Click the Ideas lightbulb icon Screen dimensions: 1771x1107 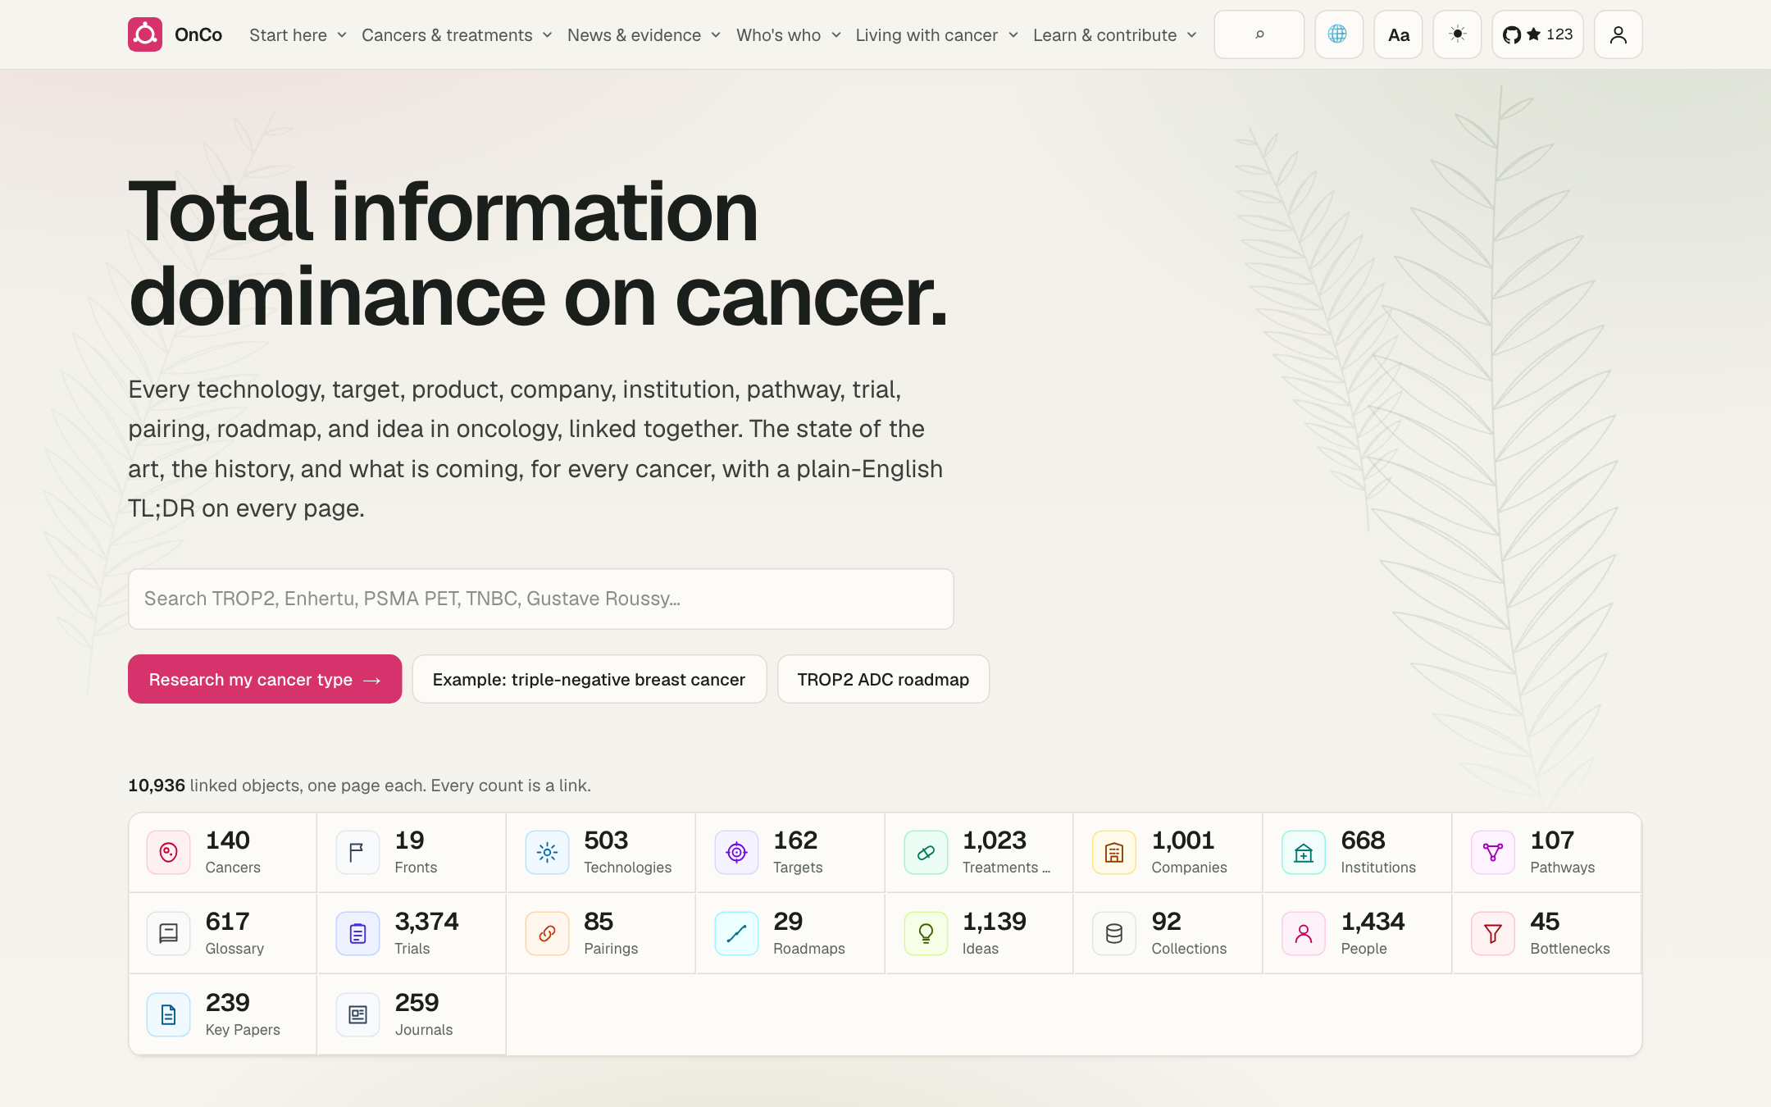click(926, 933)
